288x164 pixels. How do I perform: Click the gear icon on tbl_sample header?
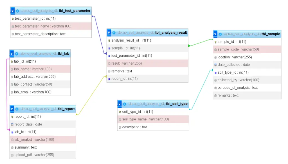click(220, 34)
